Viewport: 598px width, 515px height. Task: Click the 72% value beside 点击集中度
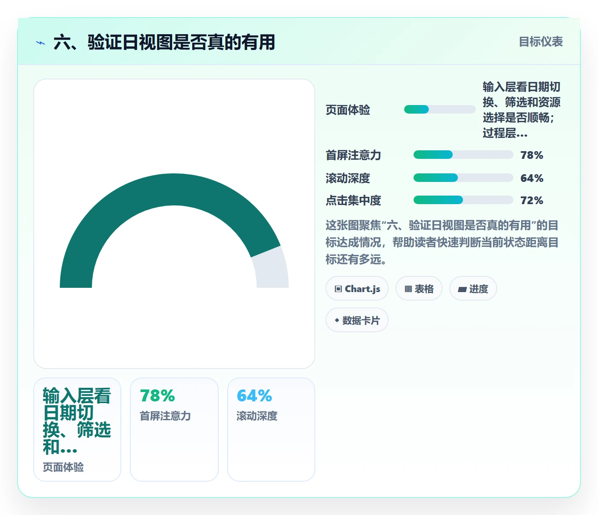pos(532,200)
